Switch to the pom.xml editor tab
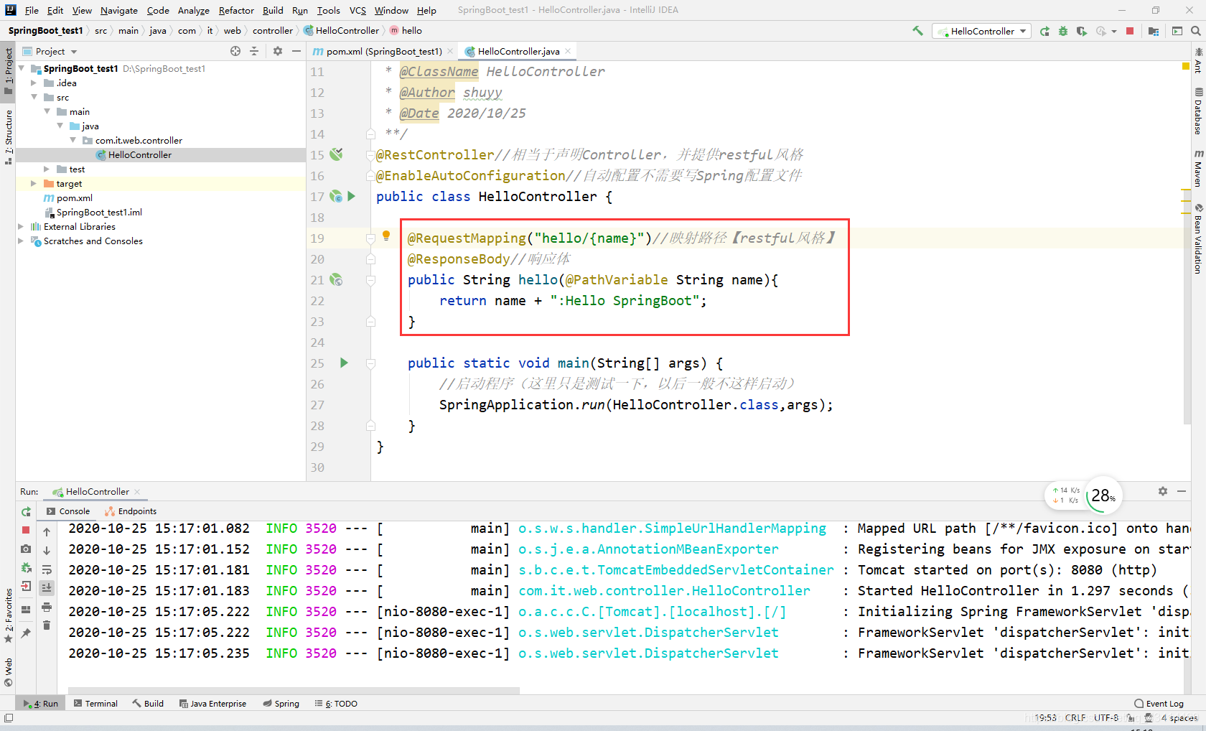Image resolution: width=1206 pixels, height=731 pixels. 383,51
